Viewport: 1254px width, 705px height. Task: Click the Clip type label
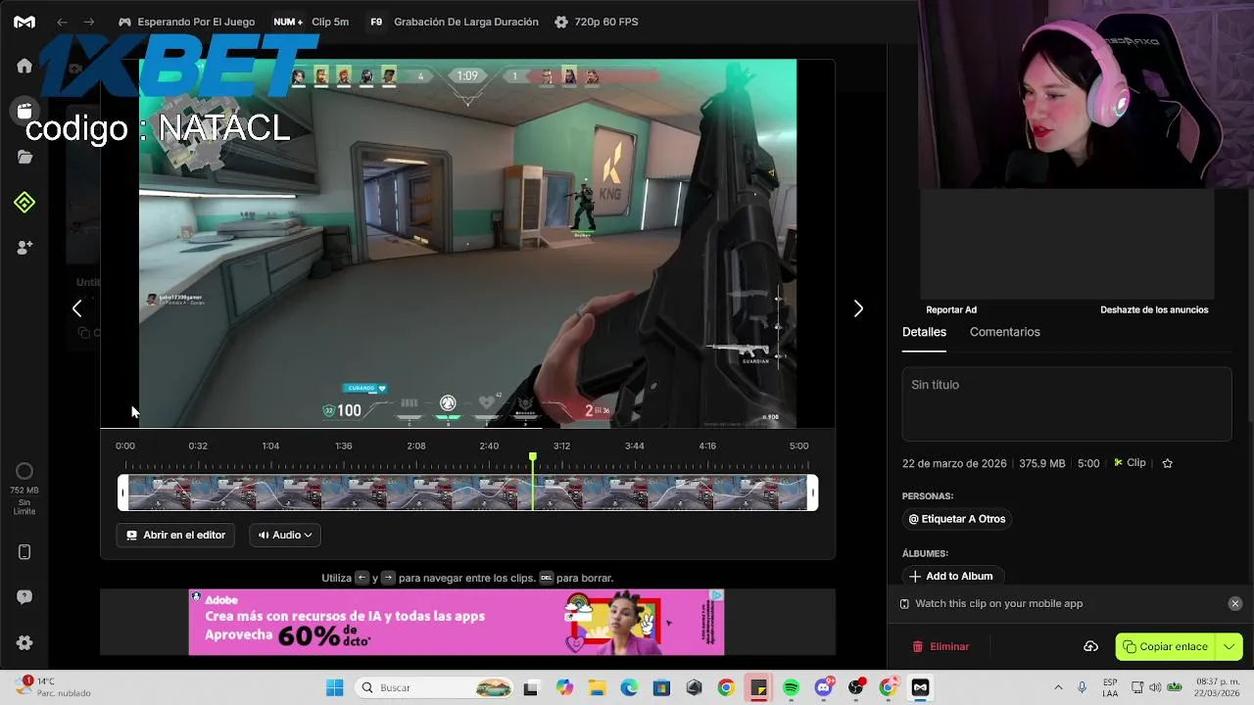coord(1130,463)
